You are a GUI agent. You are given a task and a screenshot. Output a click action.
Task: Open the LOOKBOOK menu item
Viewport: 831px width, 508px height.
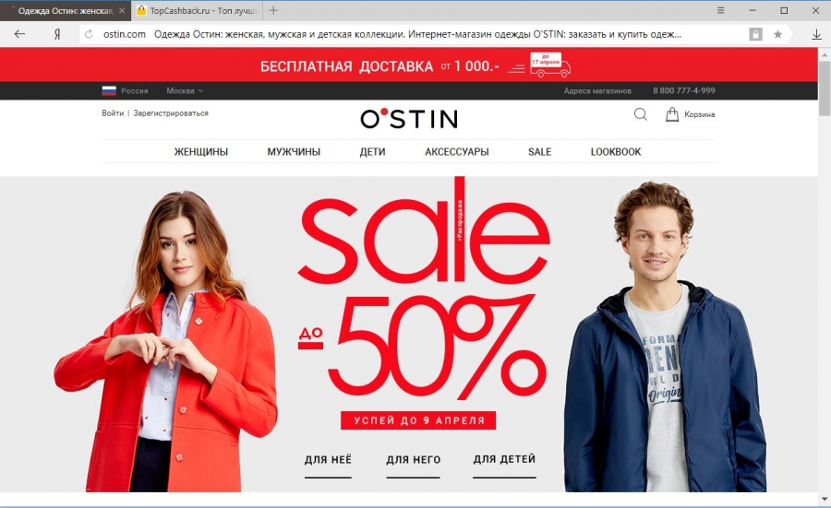tap(616, 152)
